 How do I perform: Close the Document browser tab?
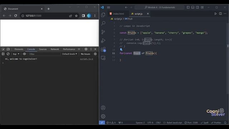tap(42, 9)
